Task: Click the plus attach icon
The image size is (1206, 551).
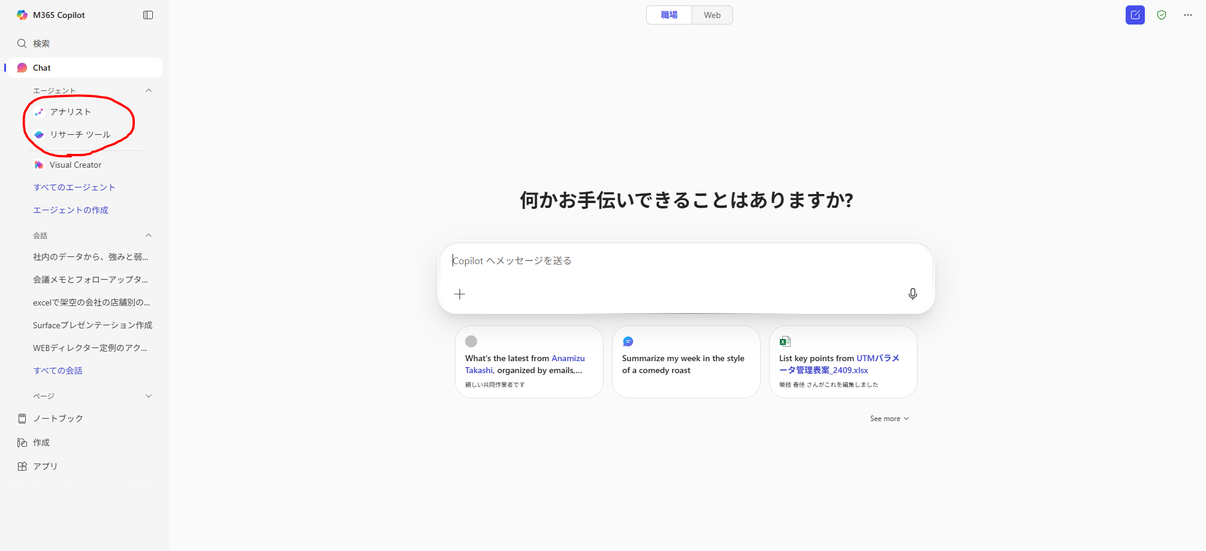Action: (x=460, y=294)
